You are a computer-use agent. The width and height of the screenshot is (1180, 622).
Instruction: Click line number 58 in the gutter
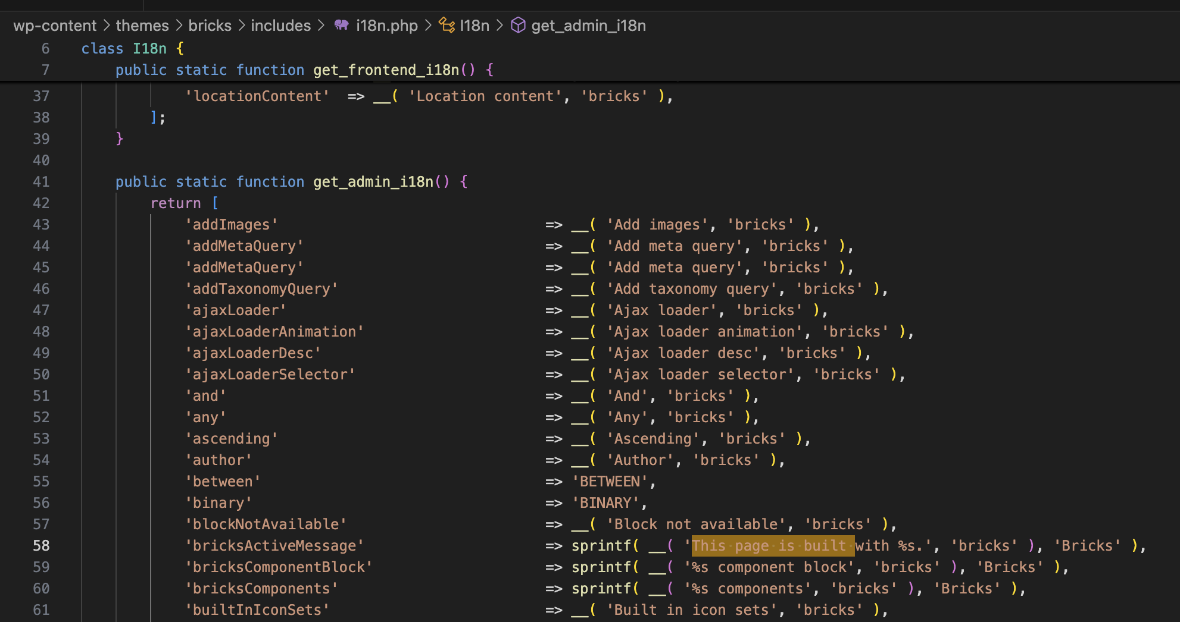click(x=41, y=546)
